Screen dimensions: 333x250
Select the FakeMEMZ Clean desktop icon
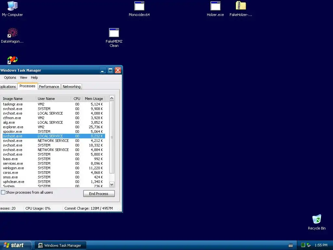coord(114,38)
